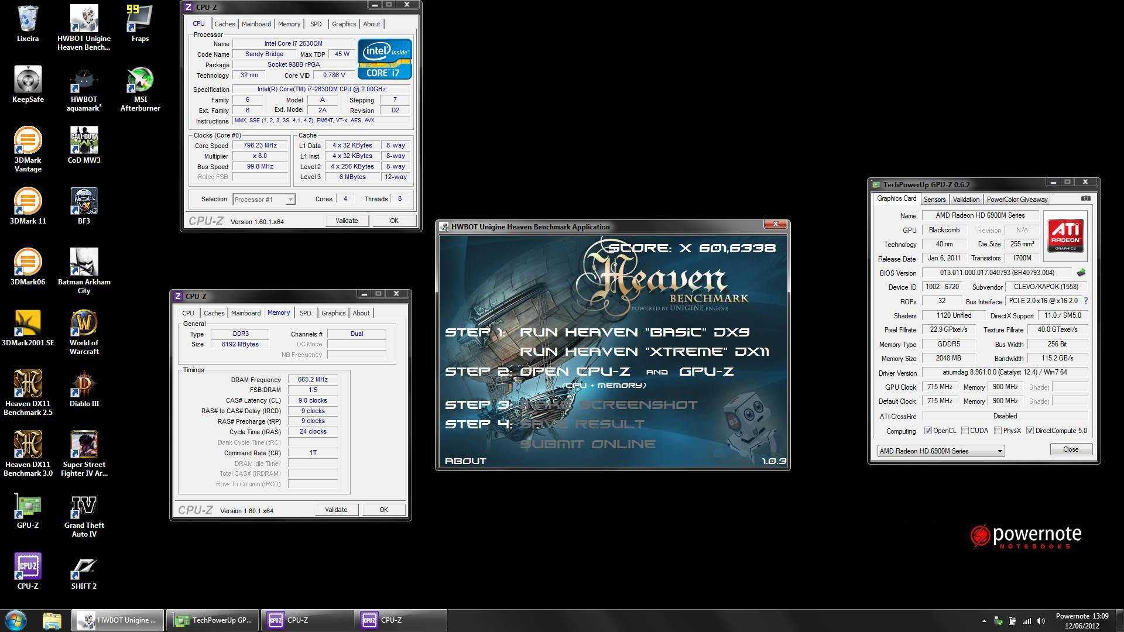Click volume icon in system tray
This screenshot has height=632, width=1124.
pos(1040,621)
